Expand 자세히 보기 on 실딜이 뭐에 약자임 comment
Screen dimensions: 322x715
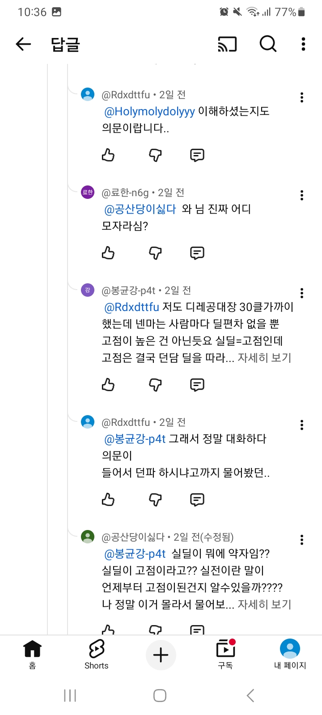[x=264, y=605]
